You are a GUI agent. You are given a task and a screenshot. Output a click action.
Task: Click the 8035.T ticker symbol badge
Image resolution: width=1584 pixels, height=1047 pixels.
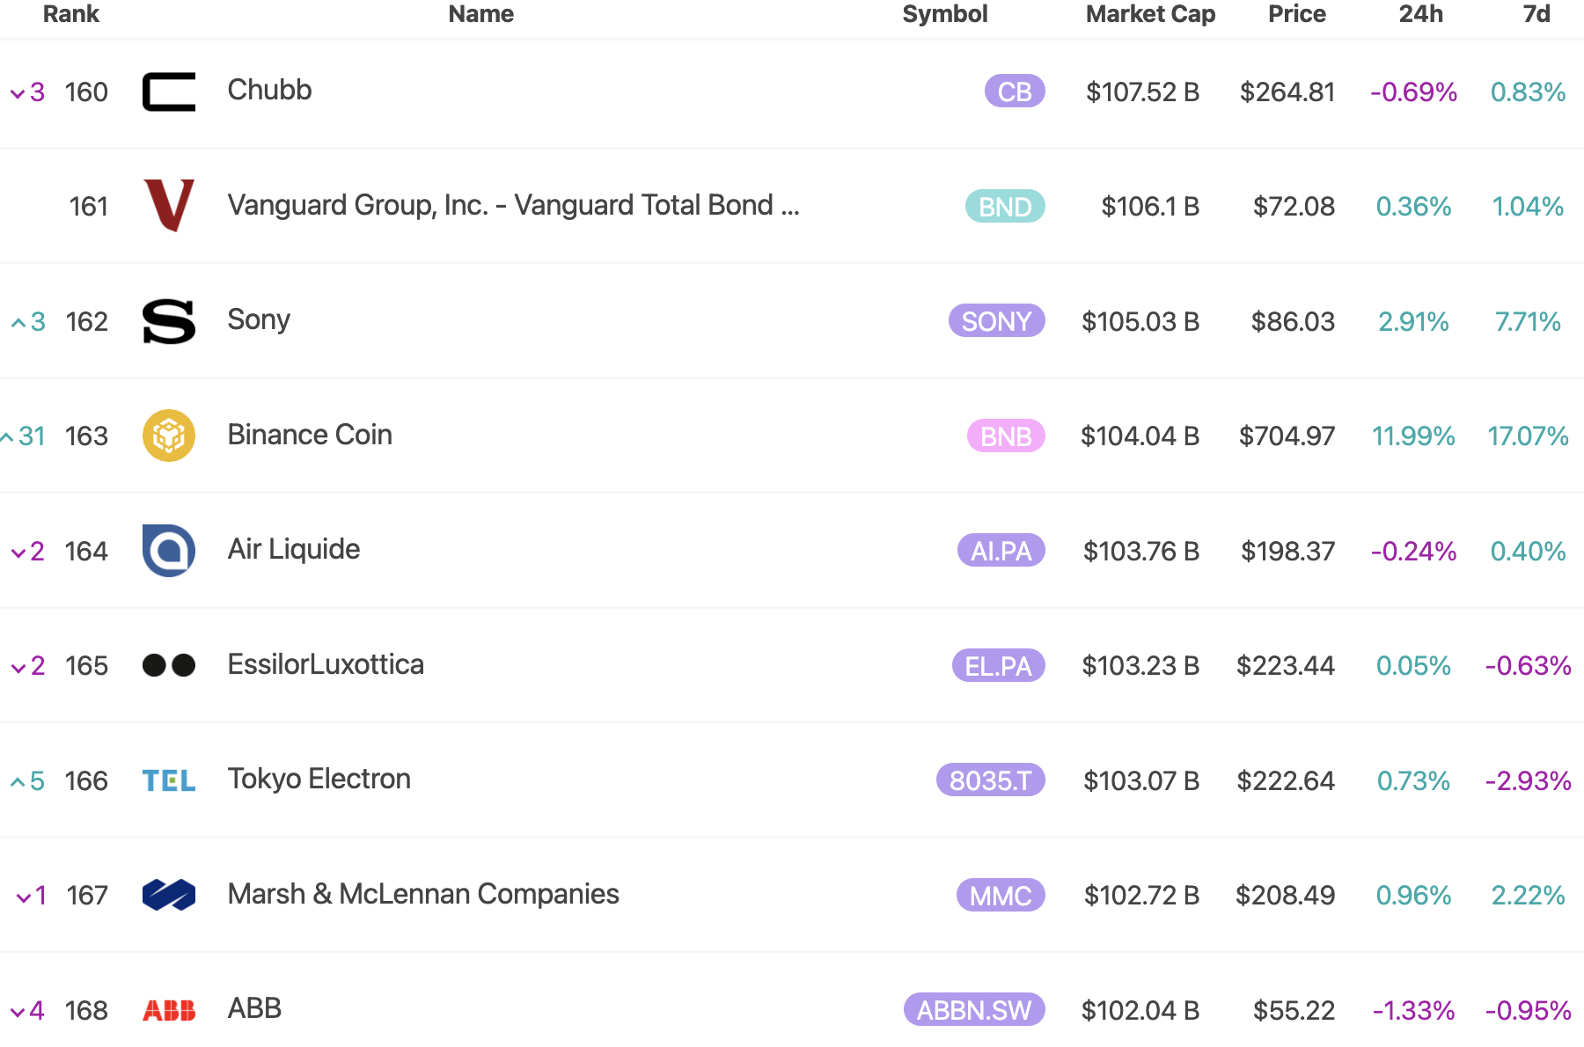point(990,780)
